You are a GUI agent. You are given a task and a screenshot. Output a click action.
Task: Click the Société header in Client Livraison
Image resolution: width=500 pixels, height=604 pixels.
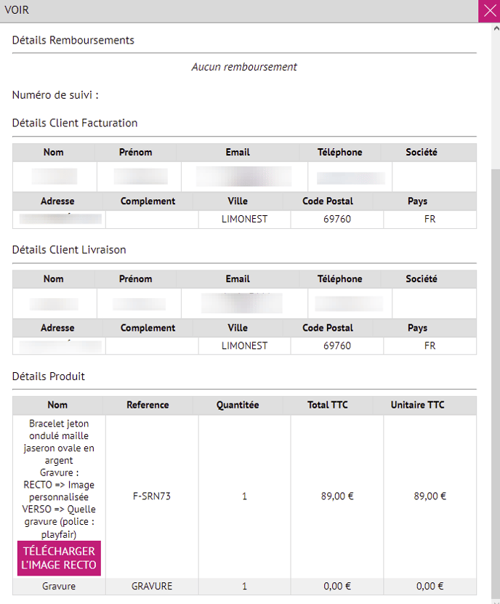[x=422, y=279]
